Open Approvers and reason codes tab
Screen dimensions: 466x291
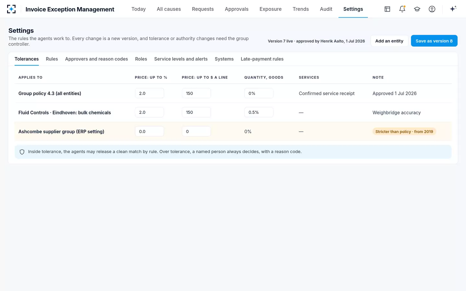pos(96,59)
